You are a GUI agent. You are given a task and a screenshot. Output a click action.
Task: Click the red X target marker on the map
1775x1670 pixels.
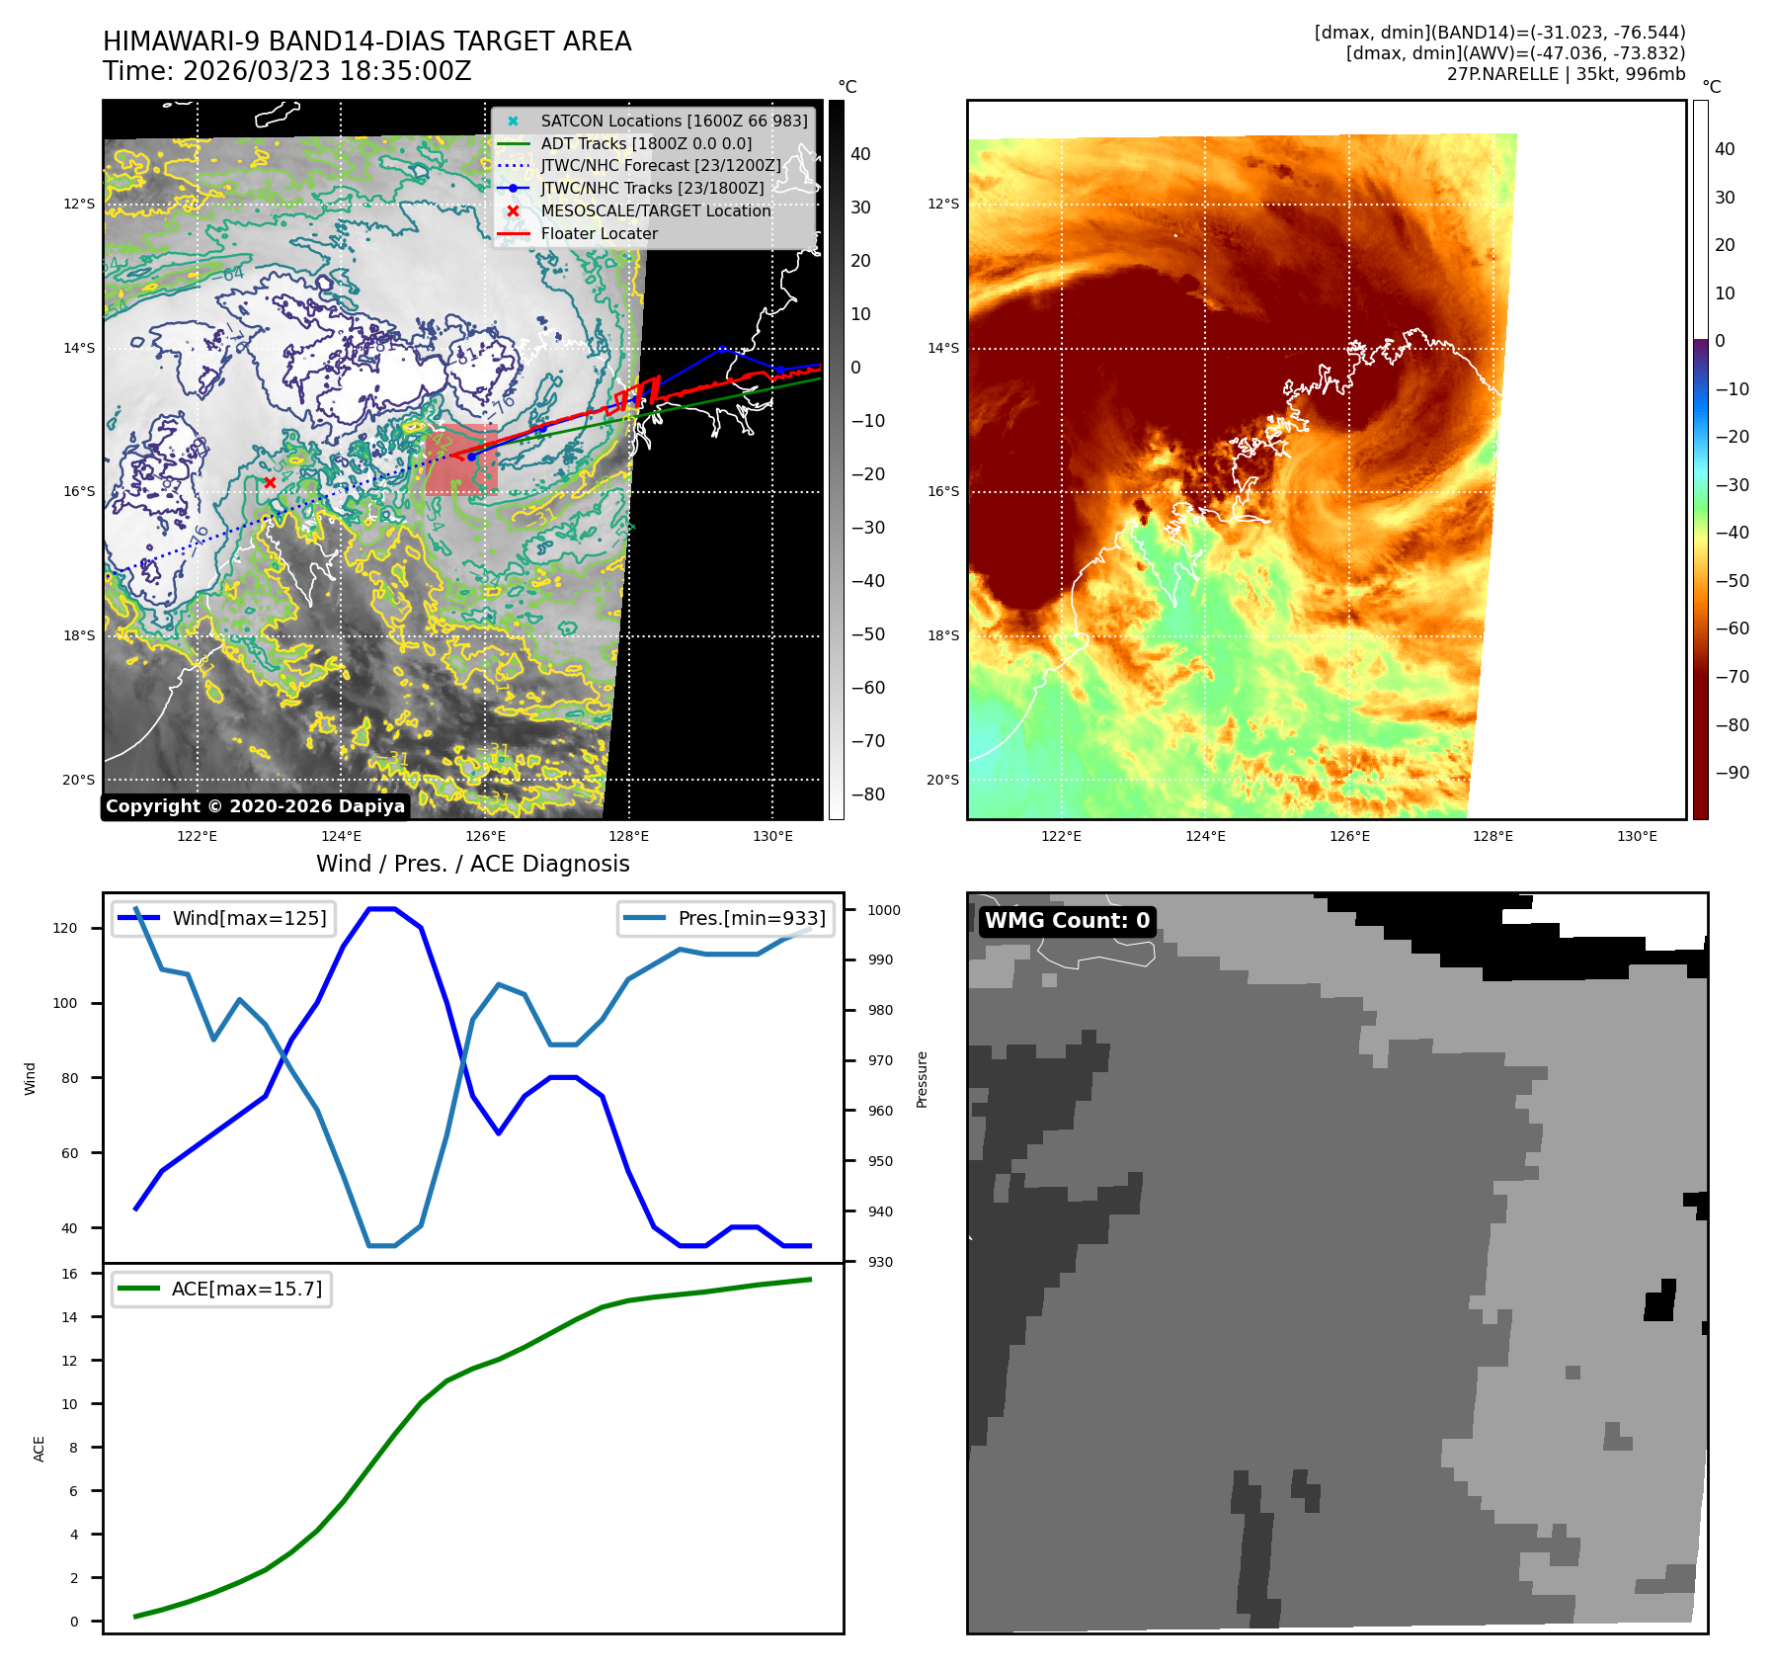coord(270,482)
